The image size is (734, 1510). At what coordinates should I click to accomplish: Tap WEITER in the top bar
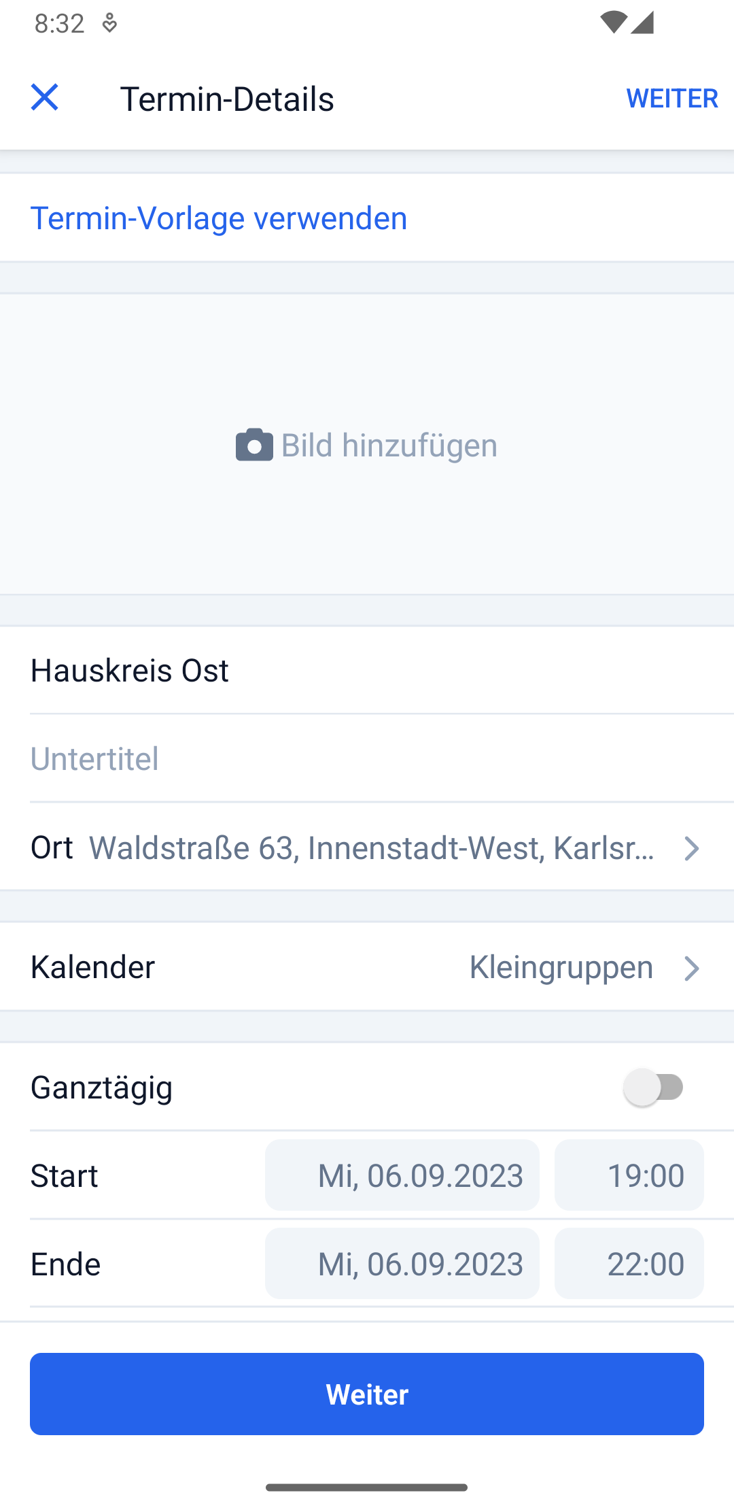[x=671, y=98]
